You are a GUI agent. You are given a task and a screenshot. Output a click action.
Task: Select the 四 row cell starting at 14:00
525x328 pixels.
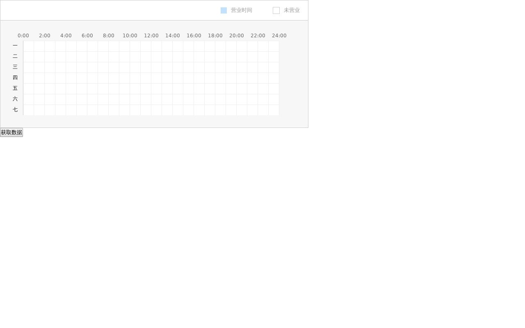click(x=178, y=78)
